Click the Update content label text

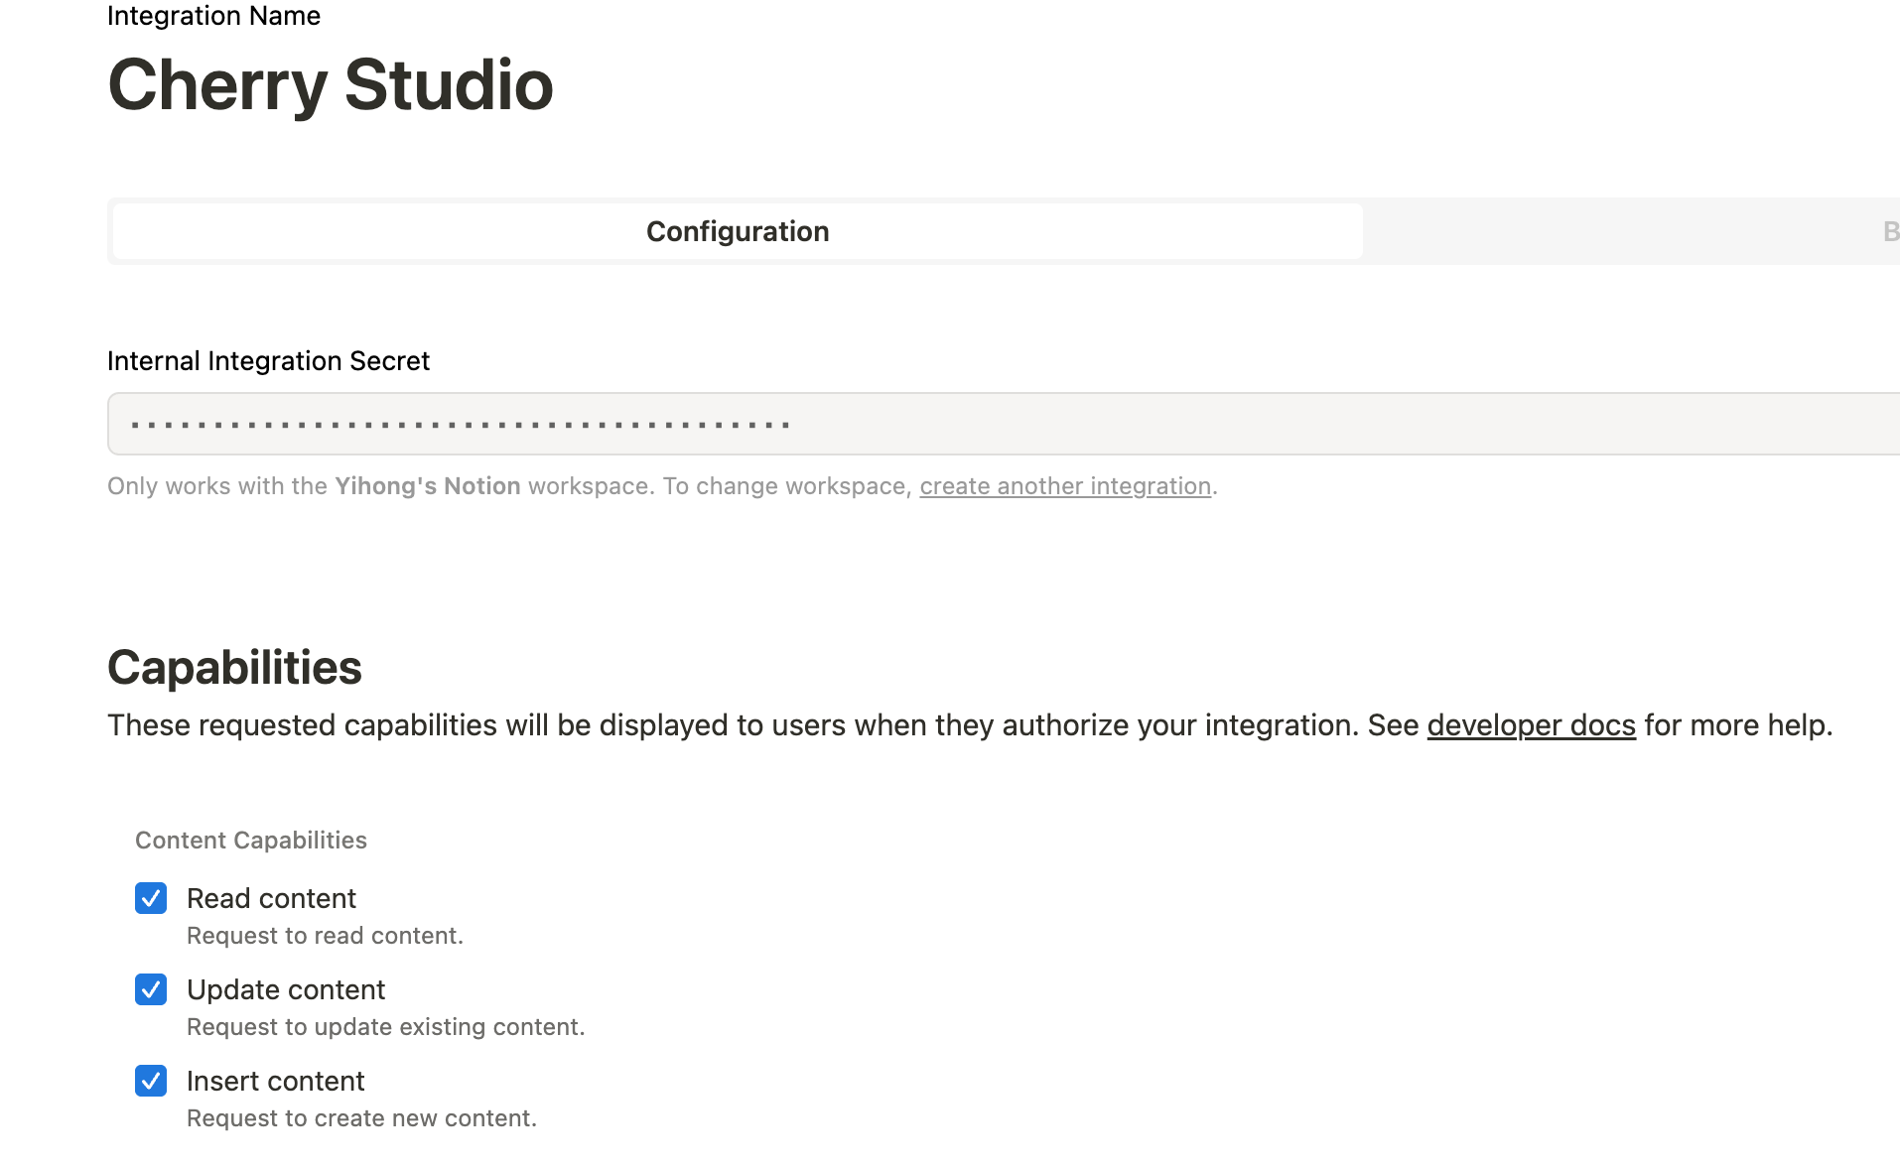pyautogui.click(x=286, y=989)
